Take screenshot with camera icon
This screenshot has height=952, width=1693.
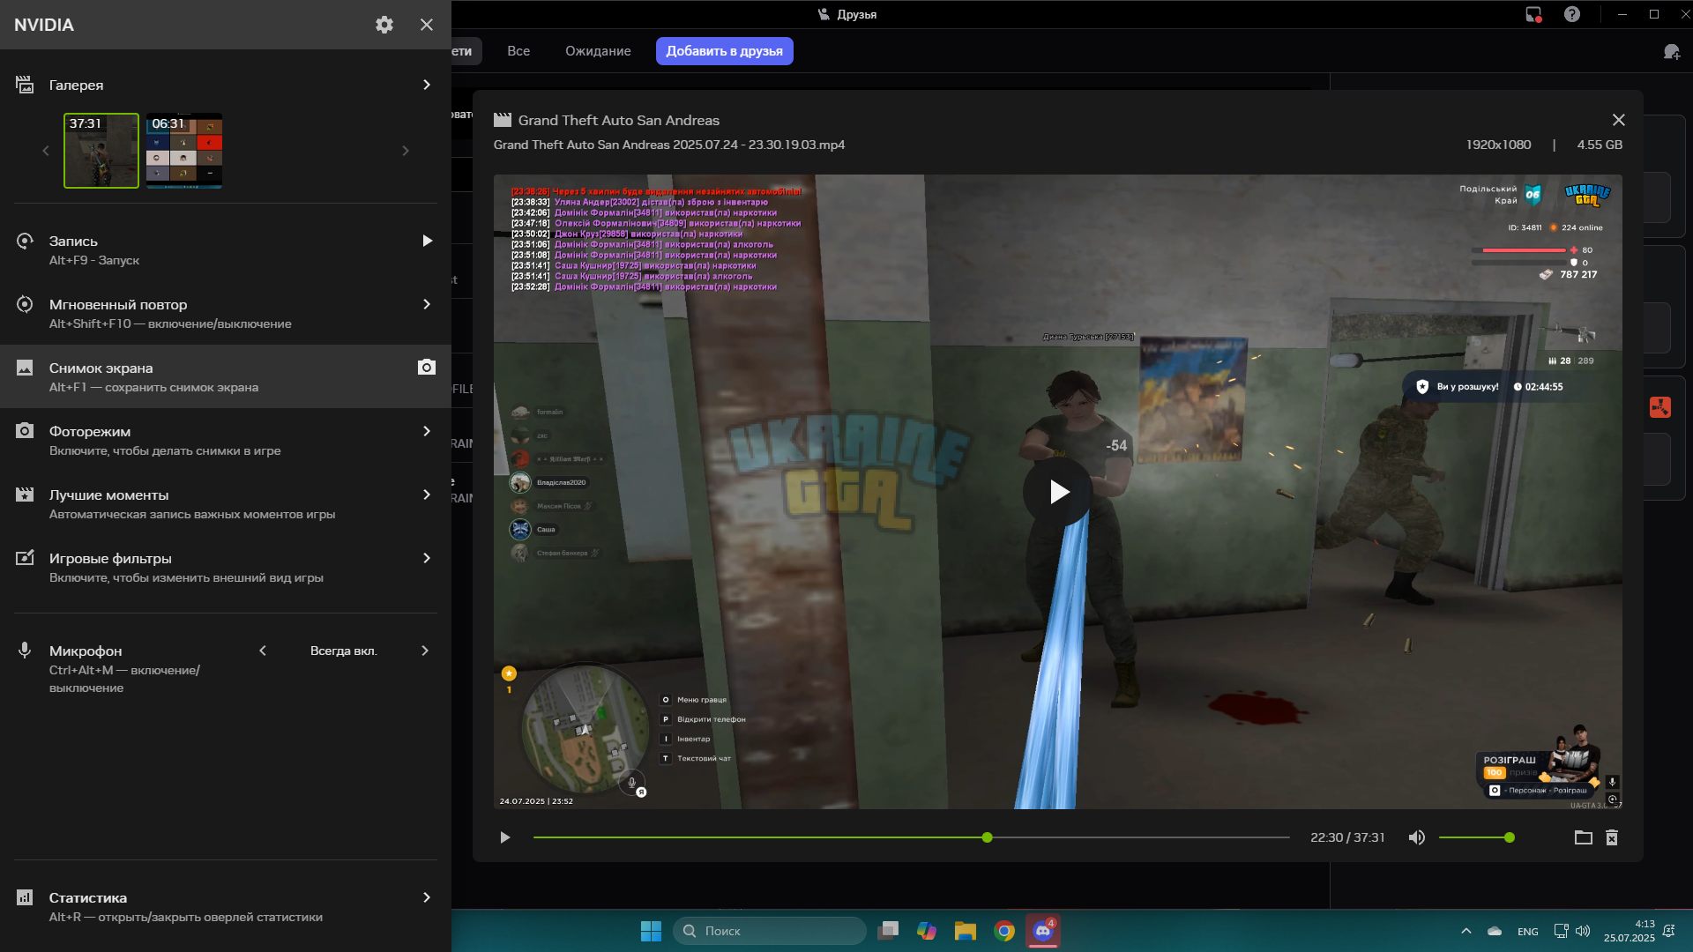tap(427, 367)
